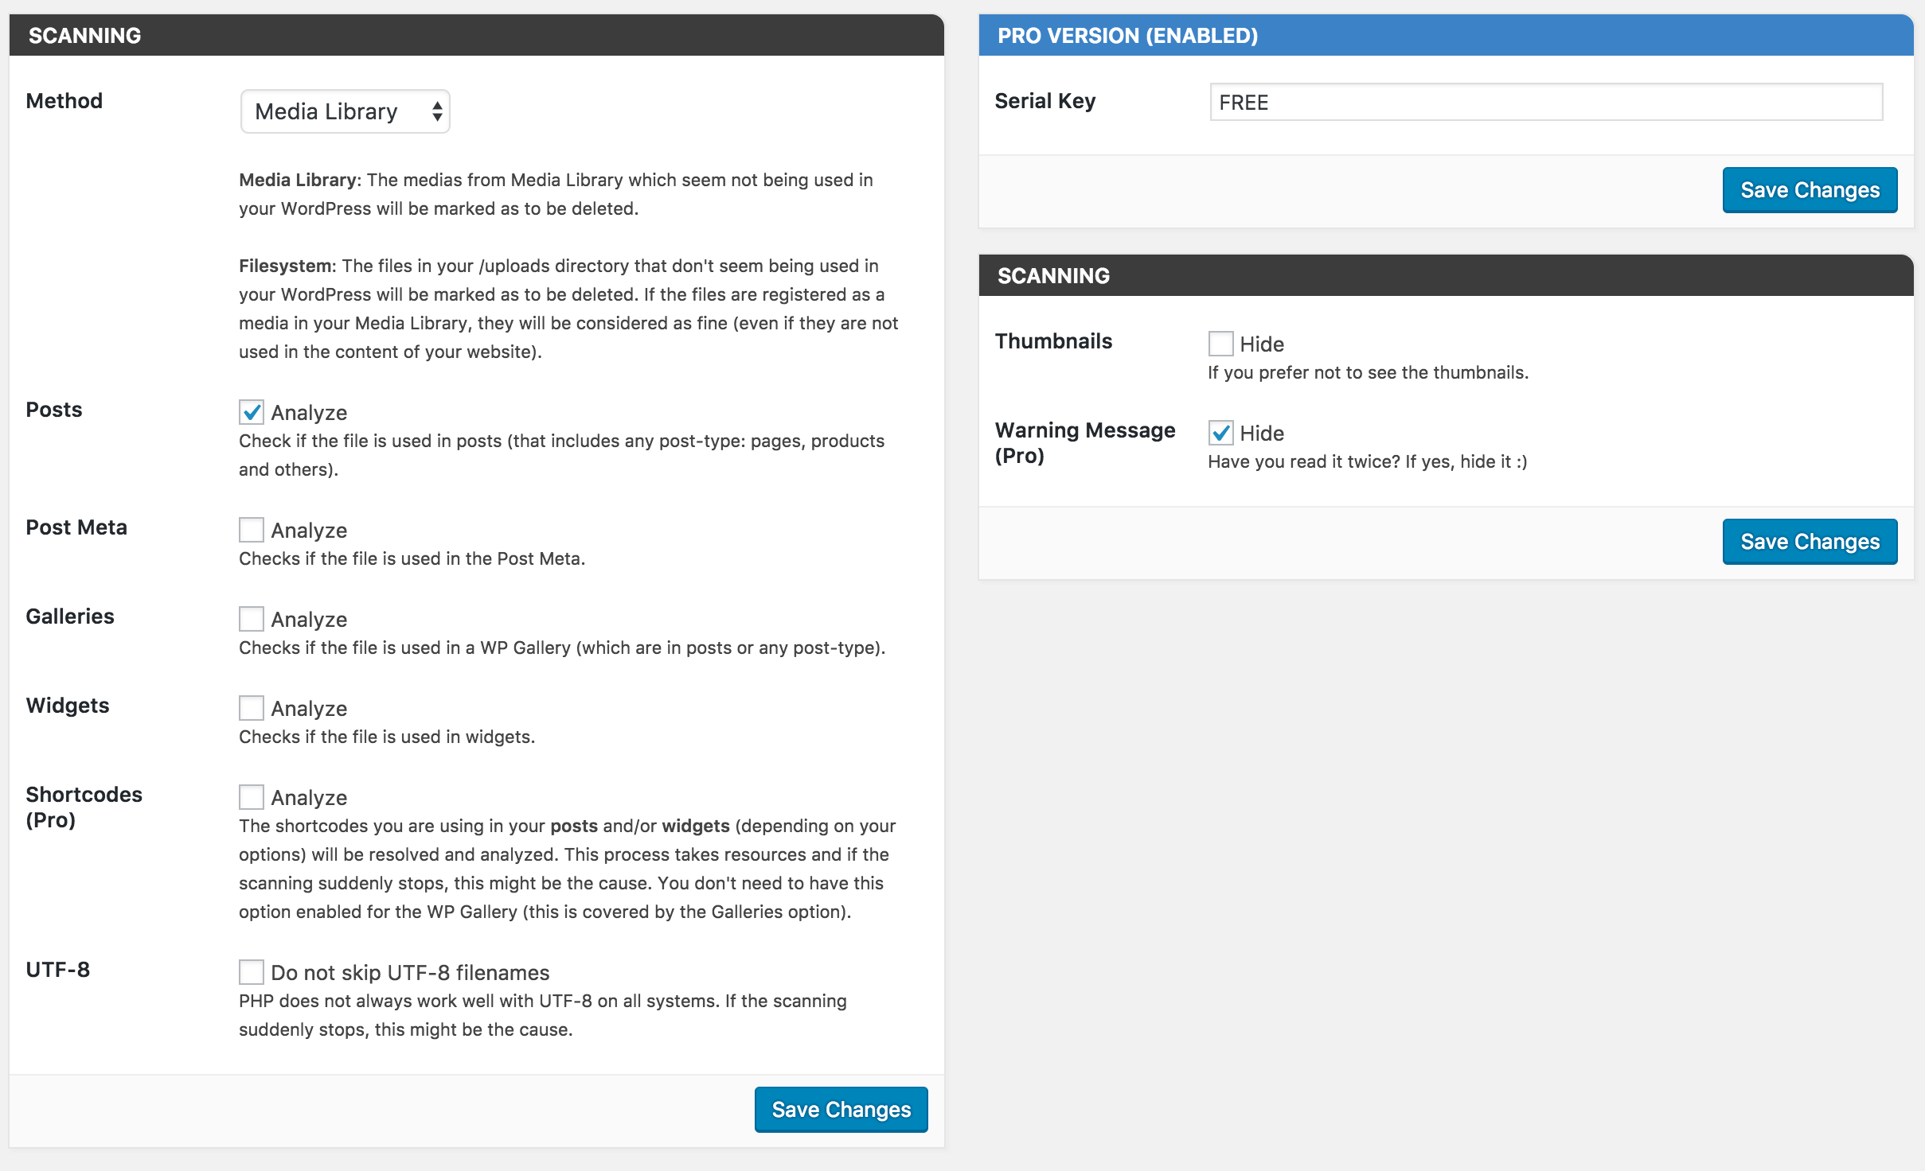Check the Thumbnails Hide checkbox
The height and width of the screenshot is (1171, 1925).
point(1220,344)
